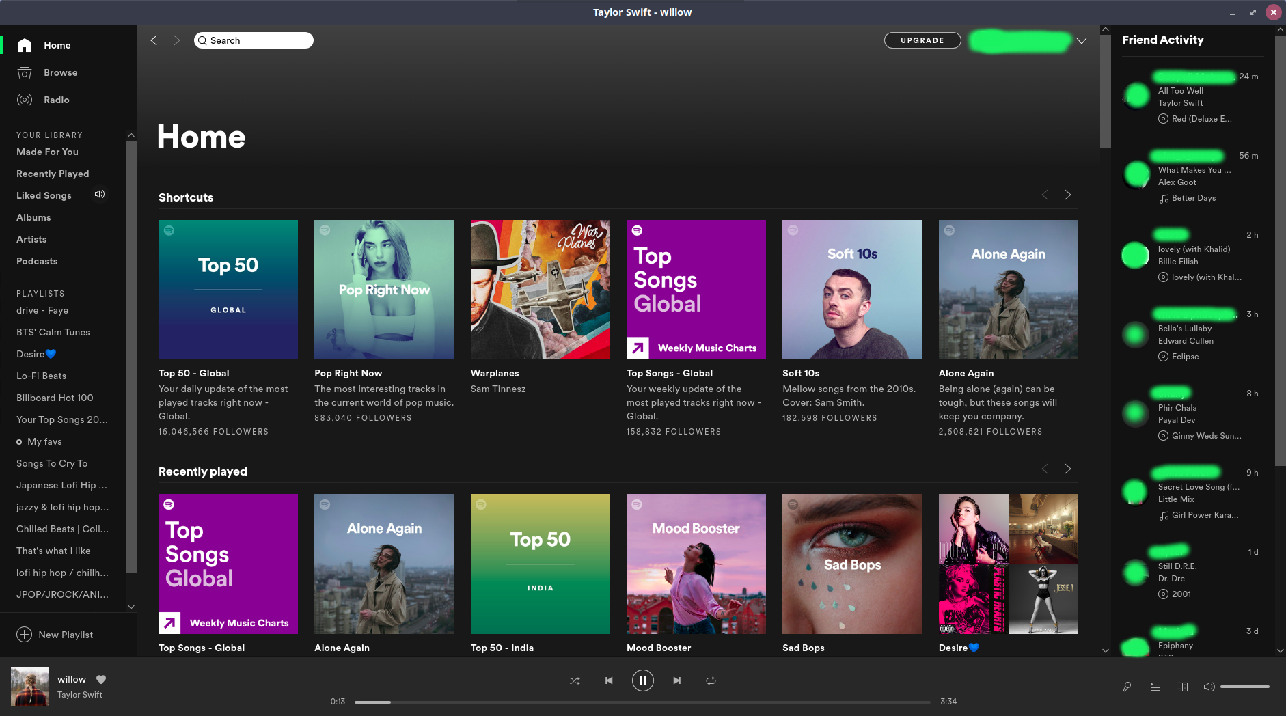Image resolution: width=1286 pixels, height=716 pixels.
Task: Click the search input field
Action: point(254,40)
